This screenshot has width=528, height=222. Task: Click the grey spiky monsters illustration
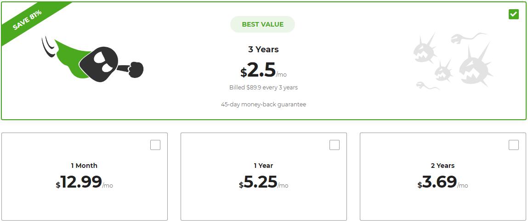453,61
